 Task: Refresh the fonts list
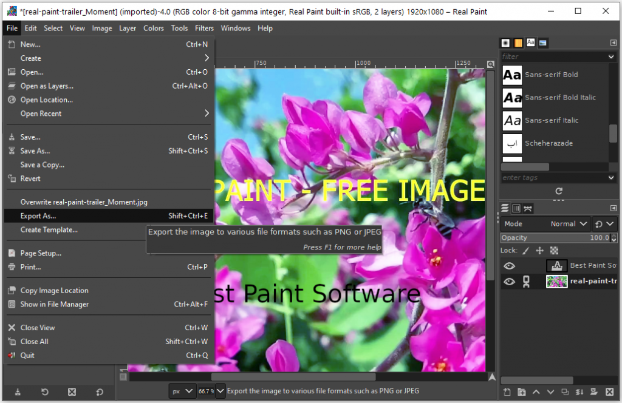tap(559, 191)
